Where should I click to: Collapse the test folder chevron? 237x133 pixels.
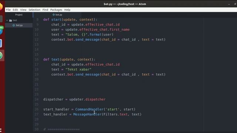pyautogui.click(x=7, y=20)
